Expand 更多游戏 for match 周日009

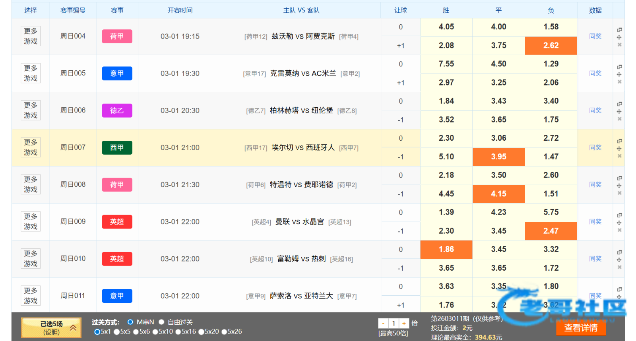click(31, 221)
